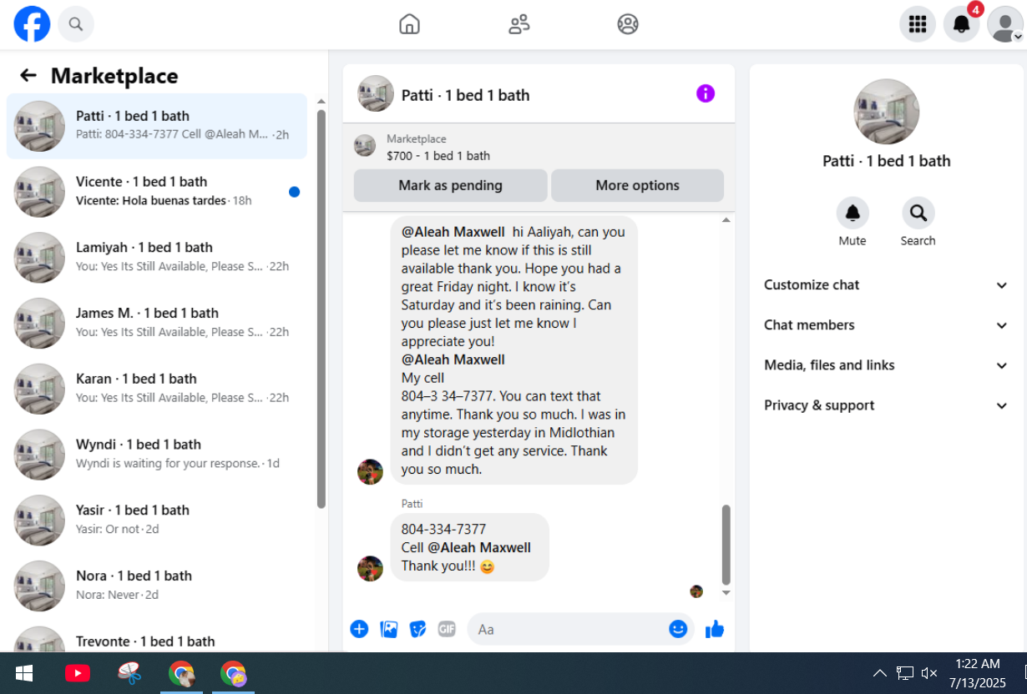Click the volume muted tray icon

click(928, 673)
